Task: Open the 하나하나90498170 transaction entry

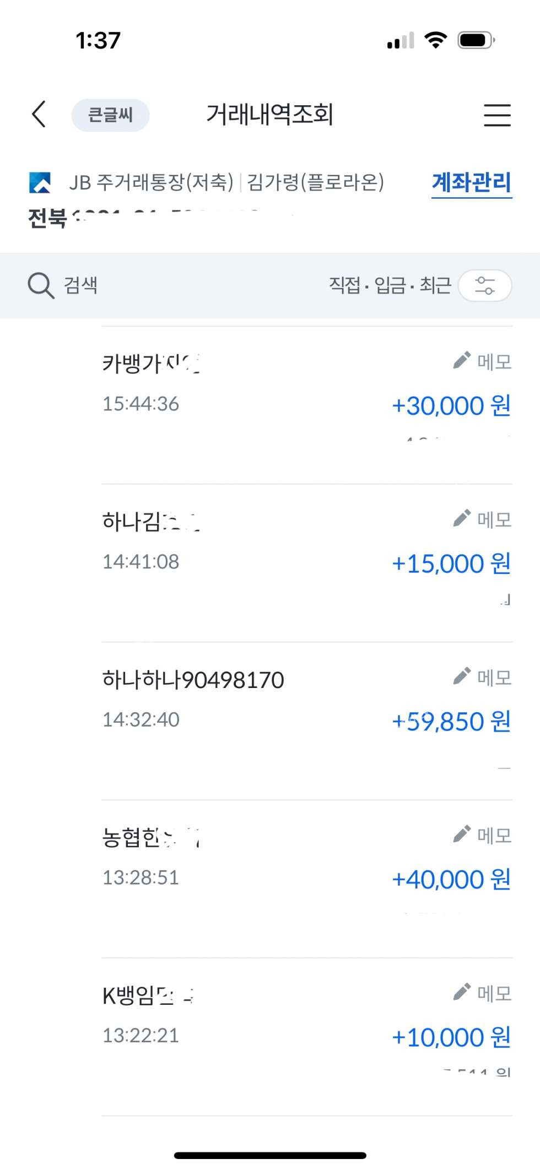Action: click(x=193, y=680)
